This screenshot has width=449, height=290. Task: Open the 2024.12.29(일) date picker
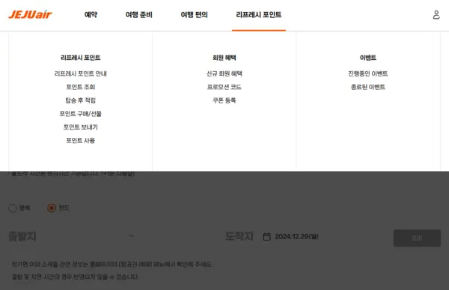(296, 237)
